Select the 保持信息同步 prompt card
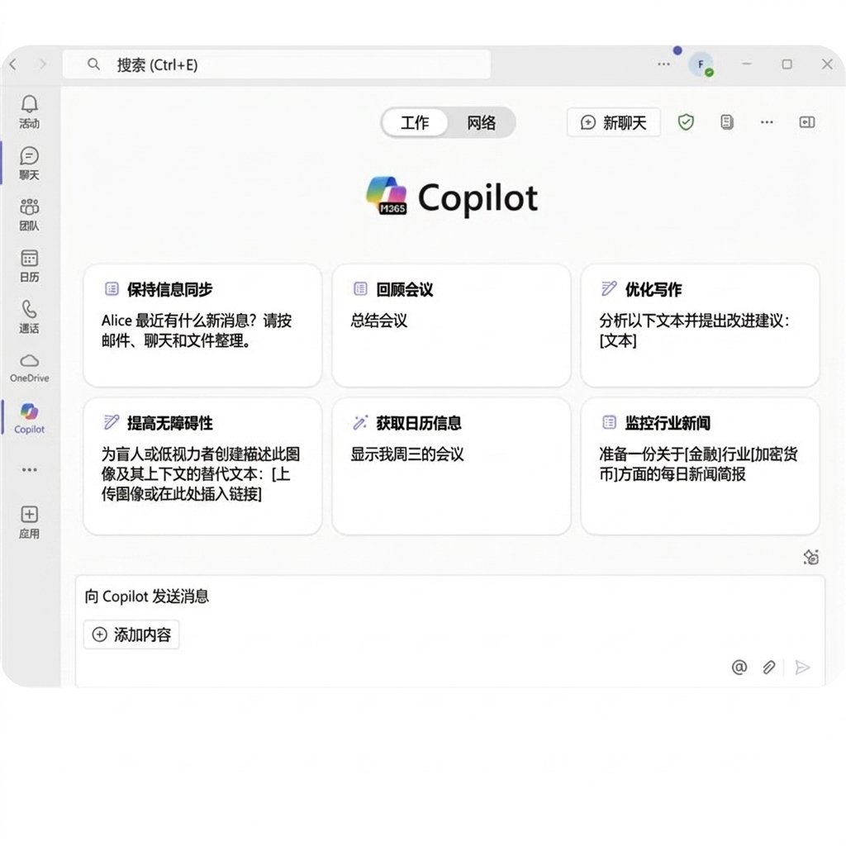Viewport: 846px width, 846px height. (203, 326)
